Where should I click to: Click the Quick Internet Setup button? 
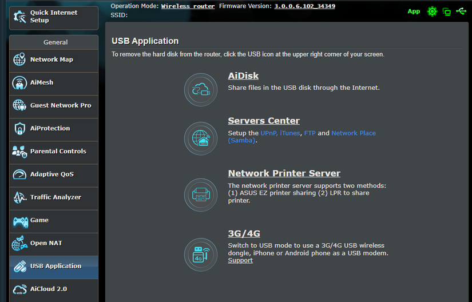click(53, 17)
